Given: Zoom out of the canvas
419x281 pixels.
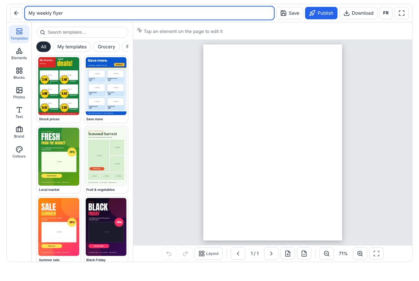Looking at the screenshot, I should coord(326,254).
